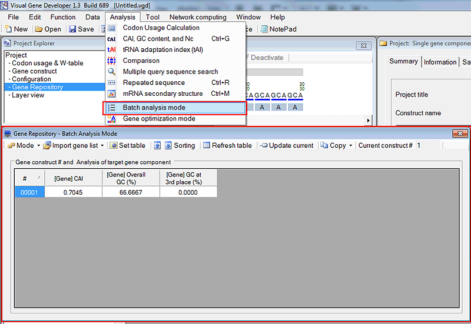Image resolution: width=471 pixels, height=324 pixels.
Task: Click the Codon Usage Calculation menu icon
Action: pos(111,28)
